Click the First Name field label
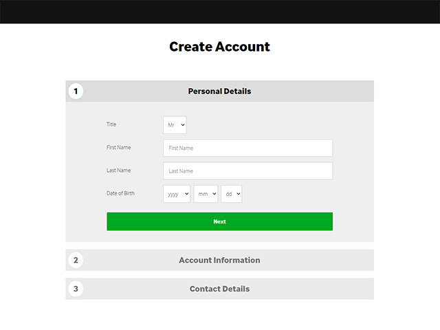Screen dimensions: 440x330 pyautogui.click(x=119, y=147)
